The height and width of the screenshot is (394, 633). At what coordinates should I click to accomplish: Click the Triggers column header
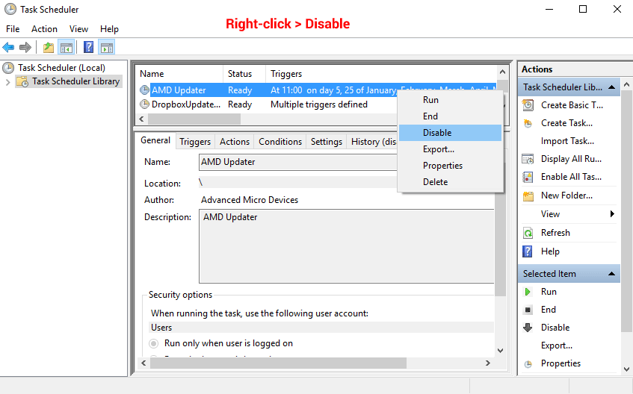click(381, 74)
